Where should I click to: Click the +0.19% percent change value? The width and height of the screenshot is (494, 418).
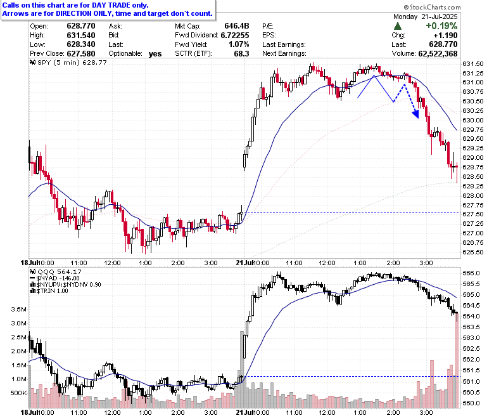[x=441, y=26]
